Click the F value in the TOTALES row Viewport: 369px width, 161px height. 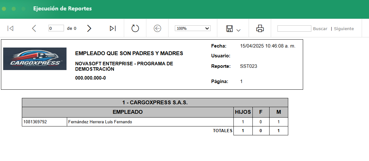[261, 131]
